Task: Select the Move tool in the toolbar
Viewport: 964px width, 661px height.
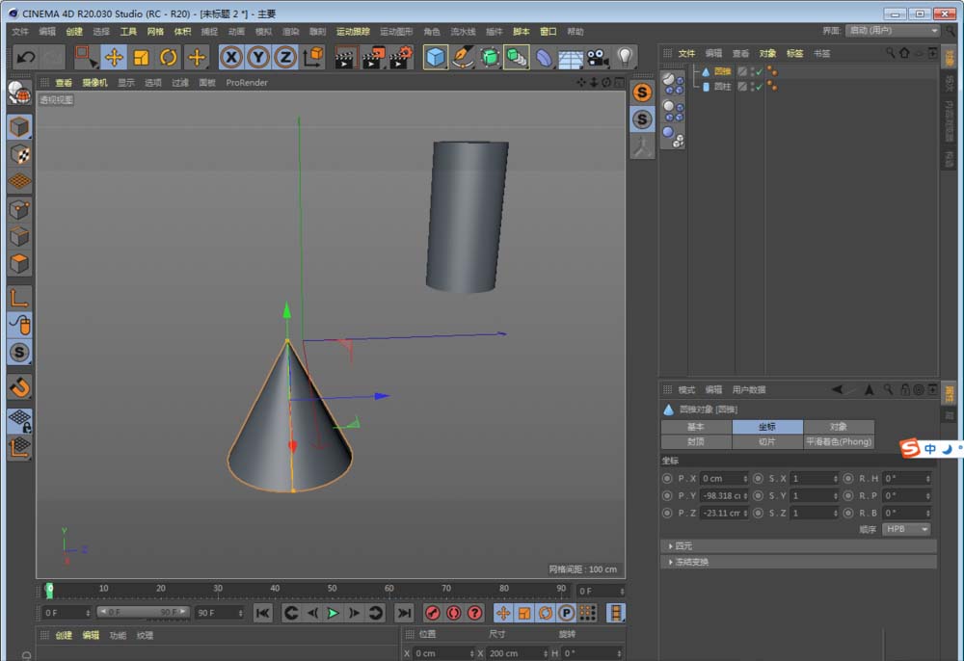Action: pos(114,58)
